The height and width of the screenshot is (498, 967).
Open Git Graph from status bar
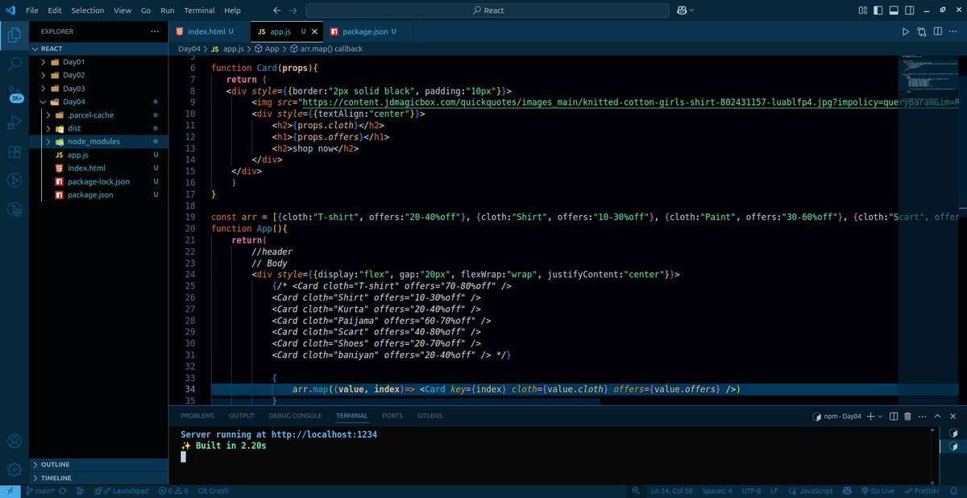coord(213,491)
